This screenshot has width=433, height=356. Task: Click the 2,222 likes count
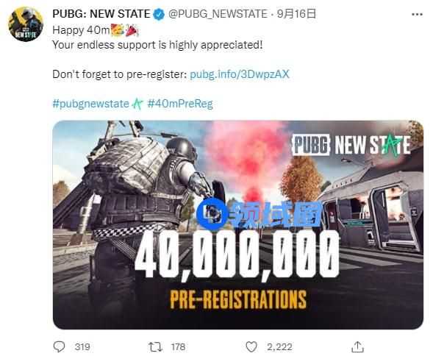click(279, 347)
